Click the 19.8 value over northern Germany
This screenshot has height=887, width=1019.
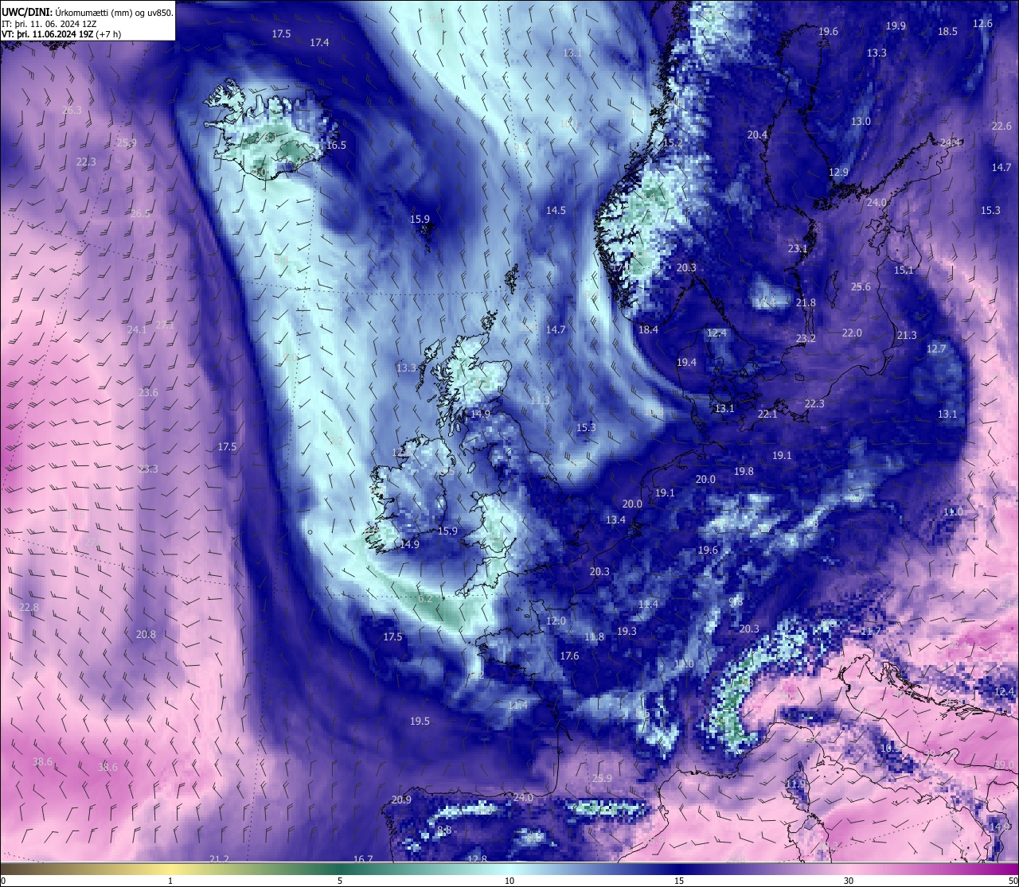coord(744,472)
